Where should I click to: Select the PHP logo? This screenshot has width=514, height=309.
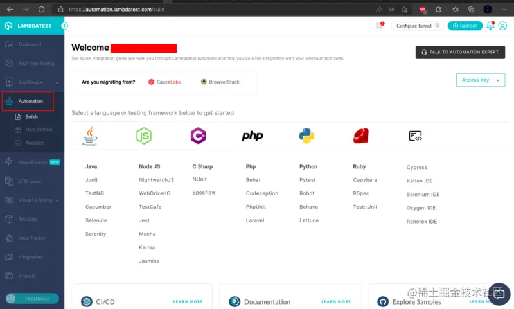[253, 136]
